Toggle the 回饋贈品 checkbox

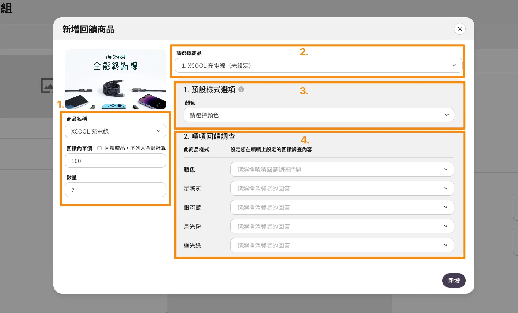coord(99,148)
